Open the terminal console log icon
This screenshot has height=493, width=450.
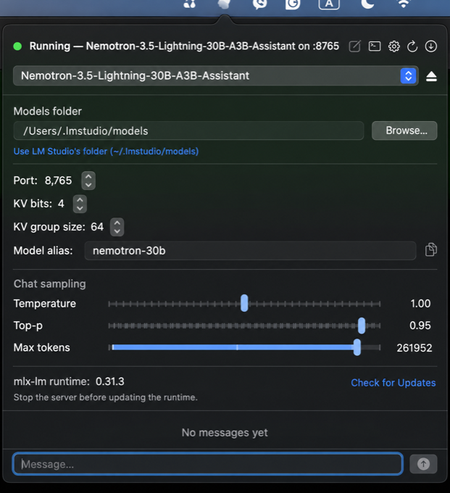coord(374,46)
